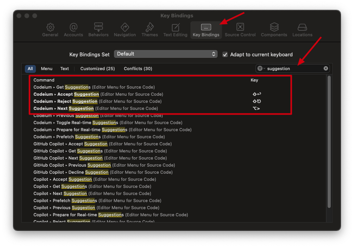Image resolution: width=354 pixels, height=247 pixels.
Task: Show Customized (25) key bindings
Action: [x=97, y=69]
